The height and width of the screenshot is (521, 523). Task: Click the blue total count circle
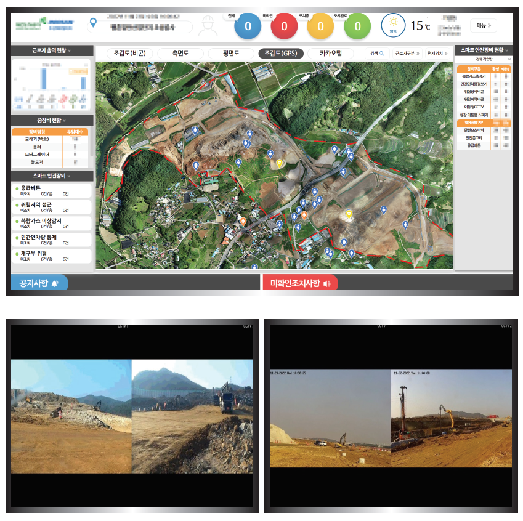click(248, 26)
